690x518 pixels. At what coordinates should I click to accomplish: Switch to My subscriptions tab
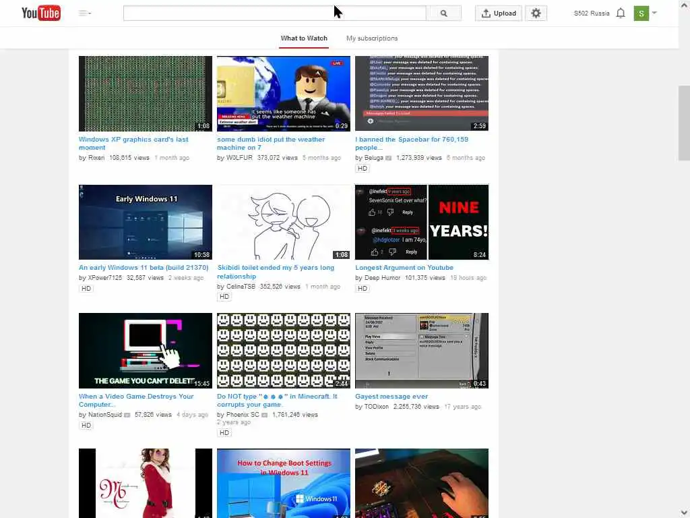(372, 38)
